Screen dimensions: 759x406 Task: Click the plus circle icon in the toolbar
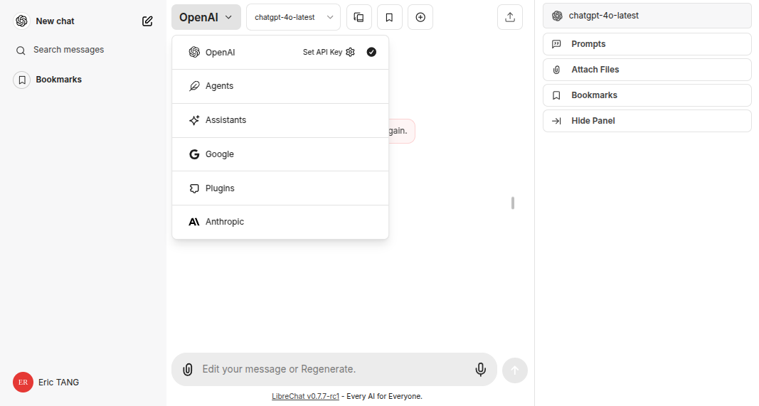[420, 18]
